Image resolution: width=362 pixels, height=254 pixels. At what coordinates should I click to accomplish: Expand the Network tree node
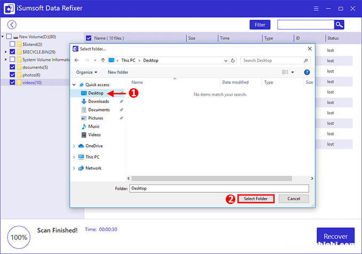[x=73, y=168]
